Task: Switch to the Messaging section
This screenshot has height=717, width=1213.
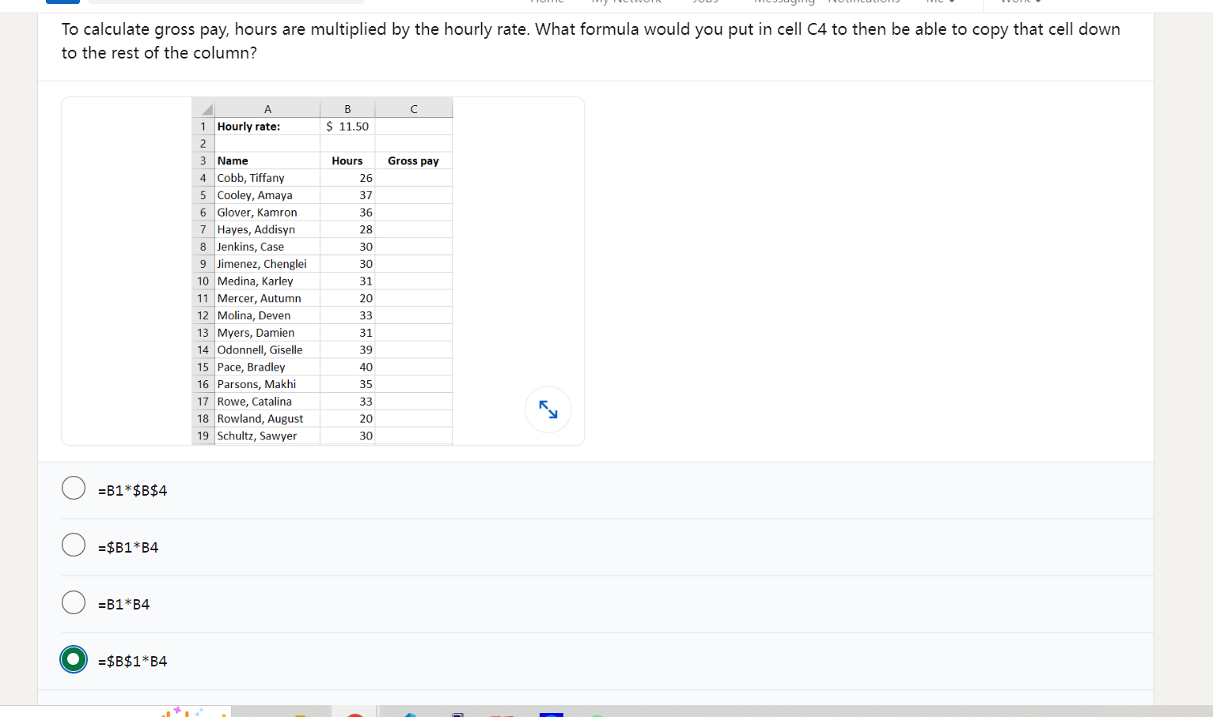Action: pos(784,2)
